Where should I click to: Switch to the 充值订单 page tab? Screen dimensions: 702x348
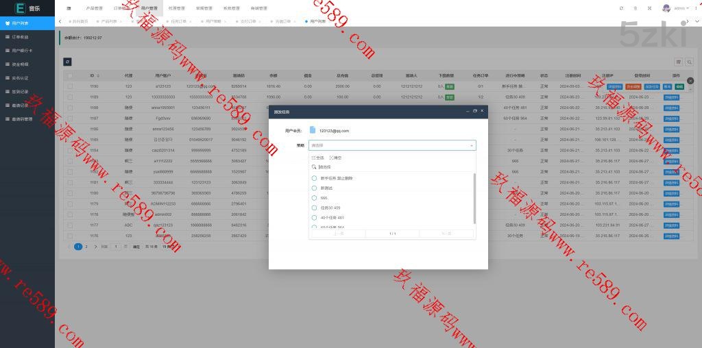(282, 21)
